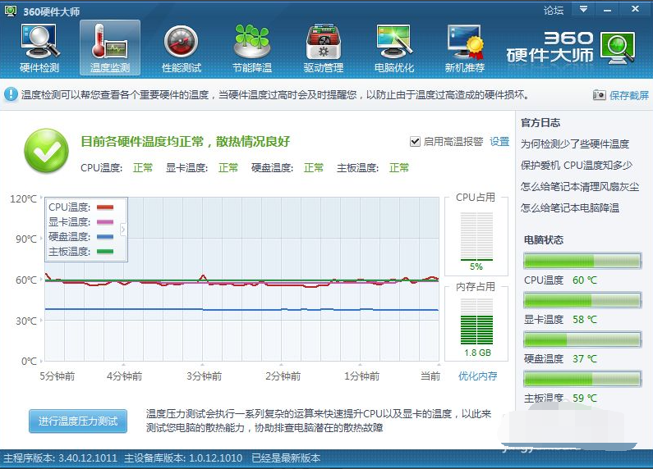
Task: Open the 论坛 forum link
Action: click(554, 10)
